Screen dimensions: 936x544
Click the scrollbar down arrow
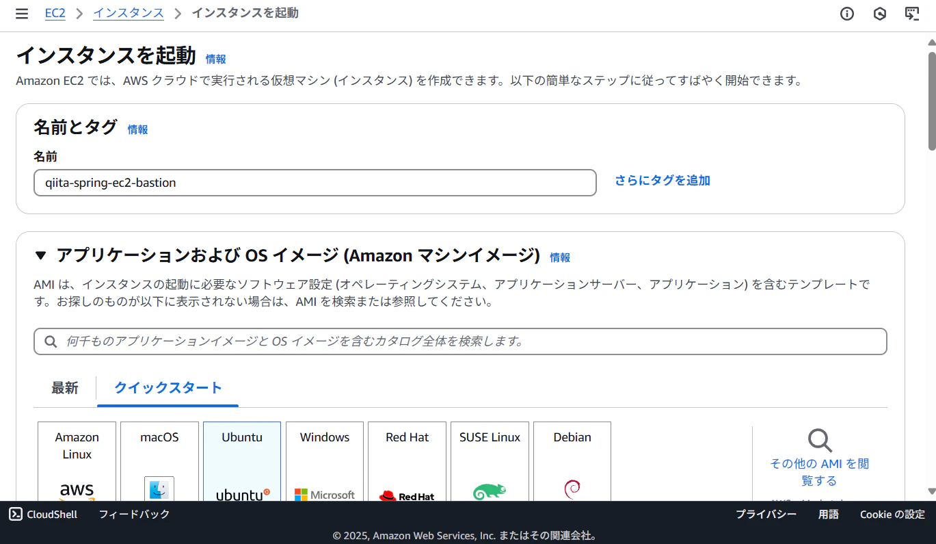point(932,491)
